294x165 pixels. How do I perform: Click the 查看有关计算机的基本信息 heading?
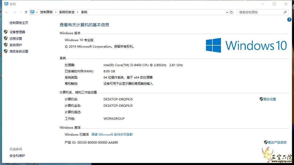[84, 25]
